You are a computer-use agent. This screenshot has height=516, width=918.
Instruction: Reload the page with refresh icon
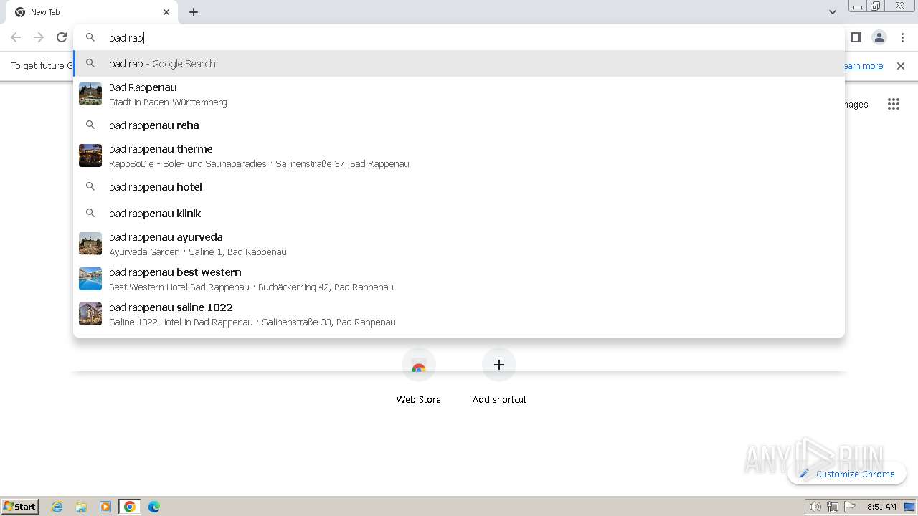click(x=62, y=37)
